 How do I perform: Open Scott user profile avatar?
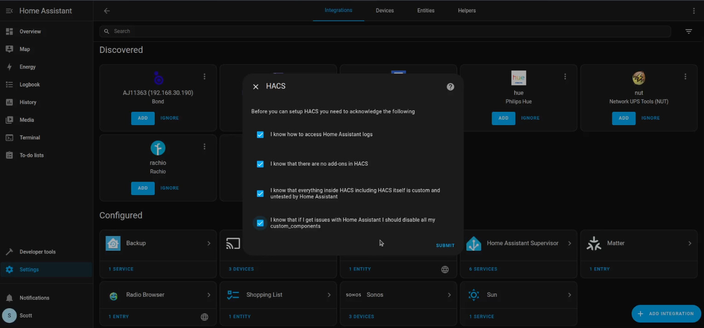point(9,316)
